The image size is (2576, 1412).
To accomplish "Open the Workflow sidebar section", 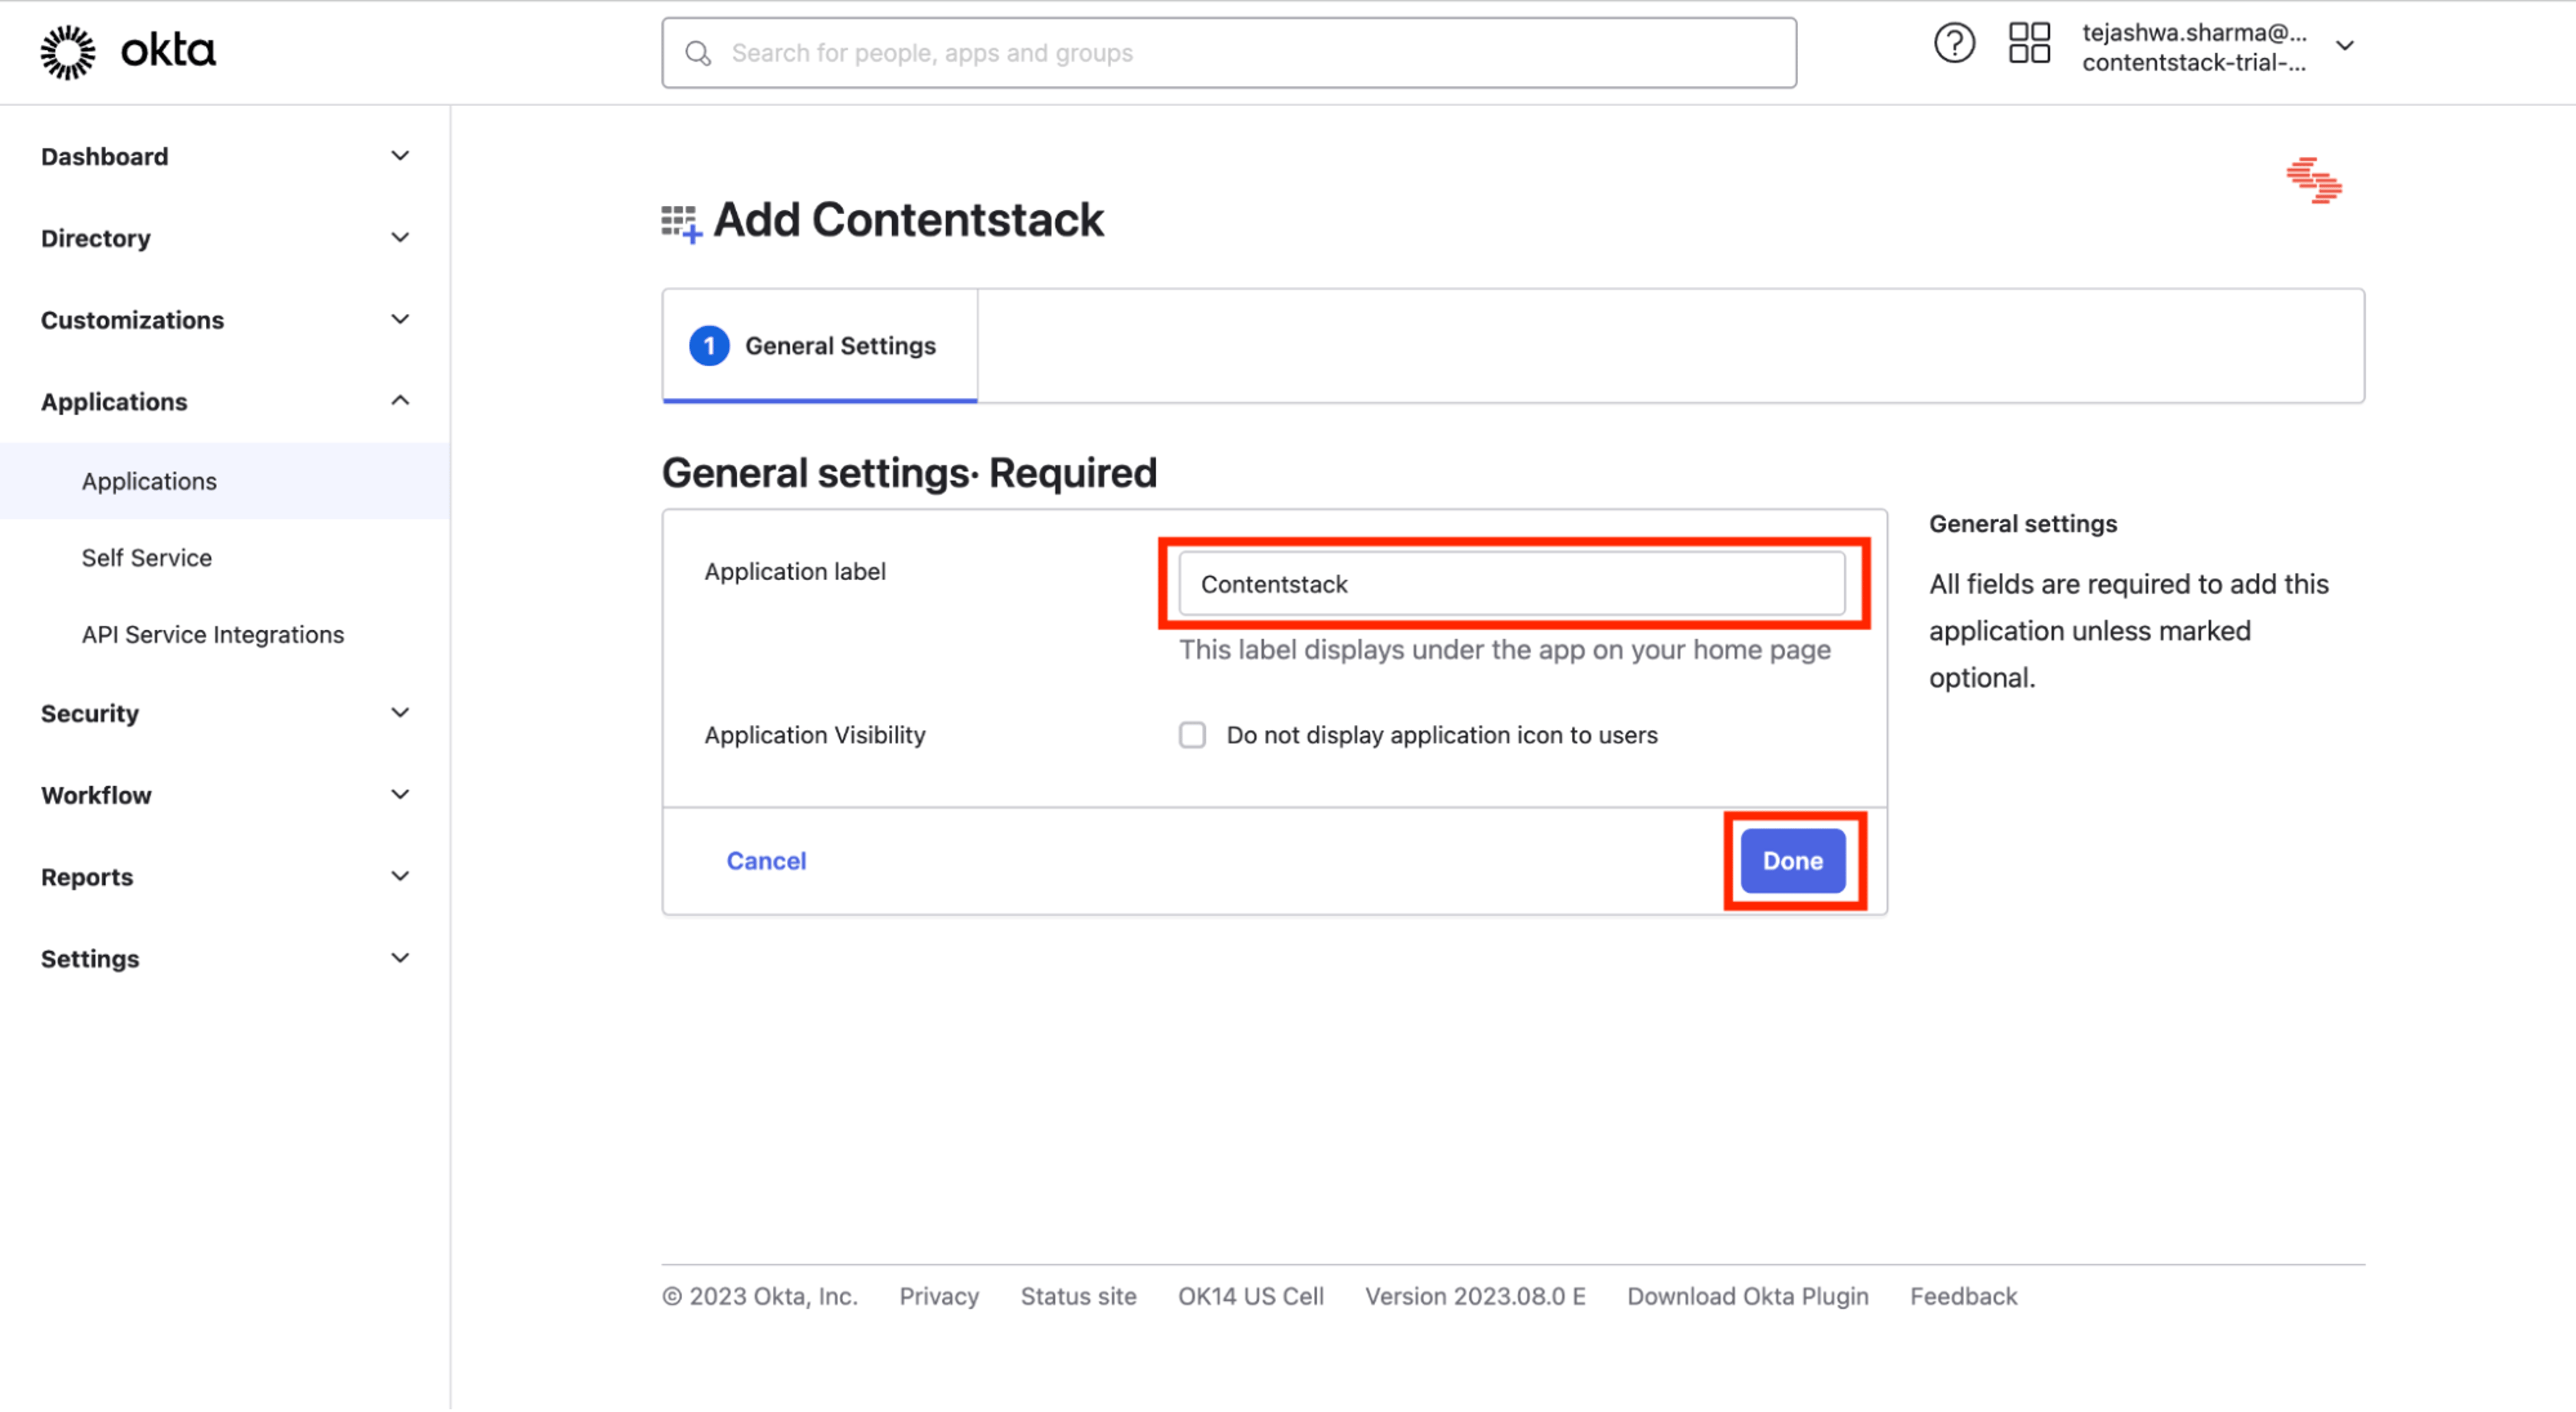I will click(x=97, y=796).
